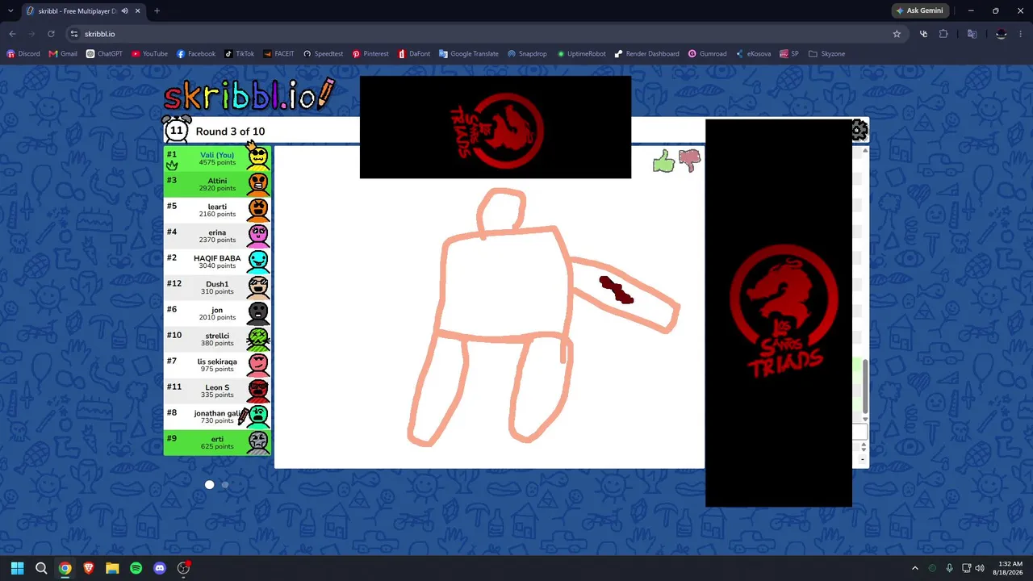The image size is (1033, 581).
Task: Click HAQIF BABA's cyan avatar
Action: [x=258, y=261]
